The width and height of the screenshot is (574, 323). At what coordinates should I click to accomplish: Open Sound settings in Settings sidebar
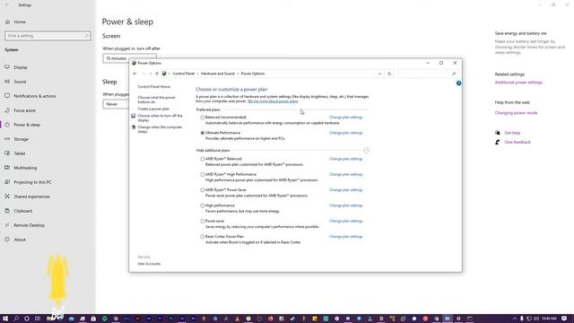coord(20,82)
